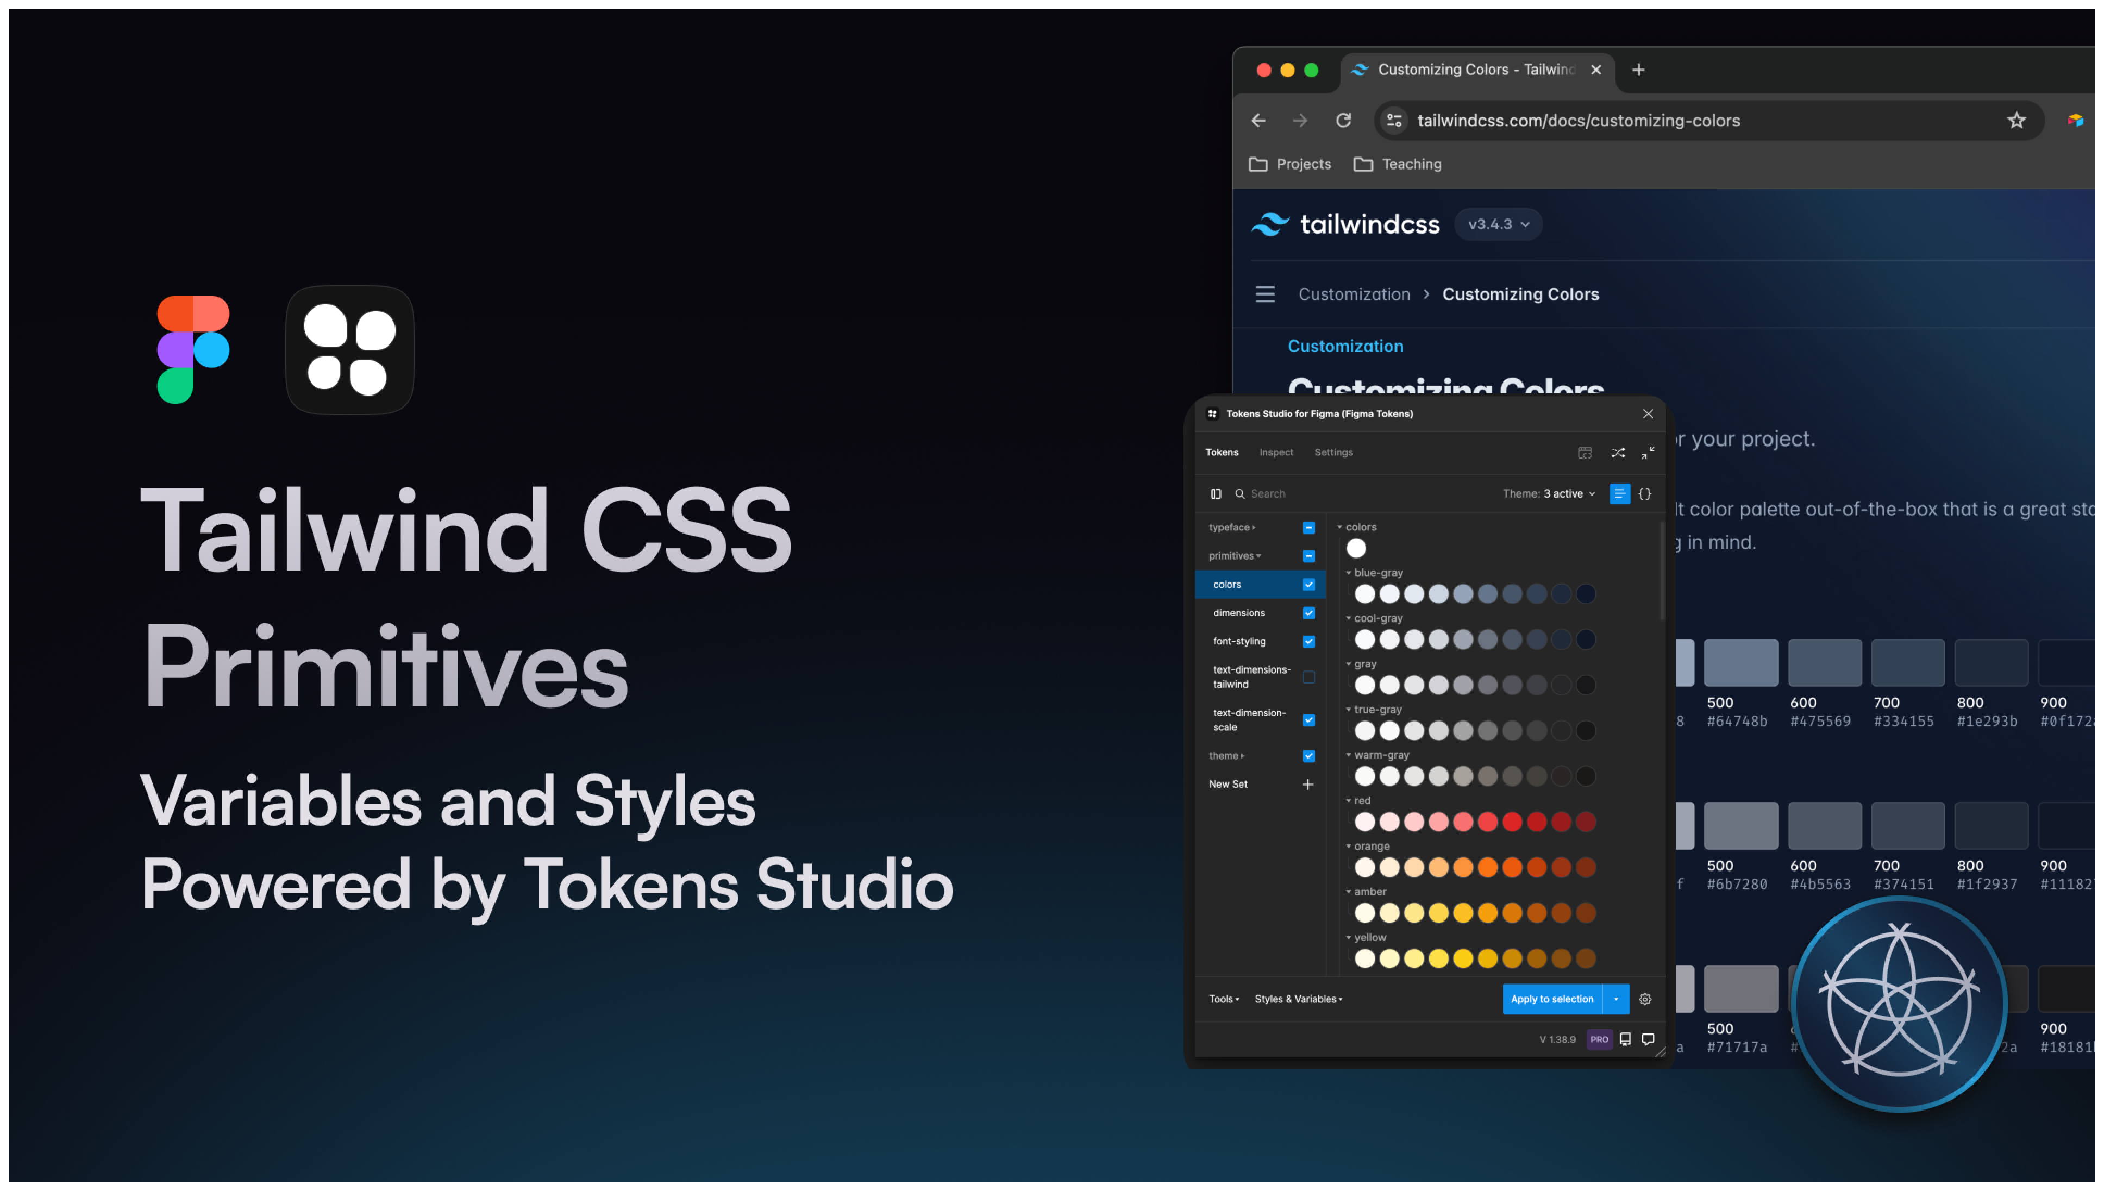Open the Settings tab in plugin
Image resolution: width=2104 pixels, height=1191 pixels.
[x=1332, y=453]
